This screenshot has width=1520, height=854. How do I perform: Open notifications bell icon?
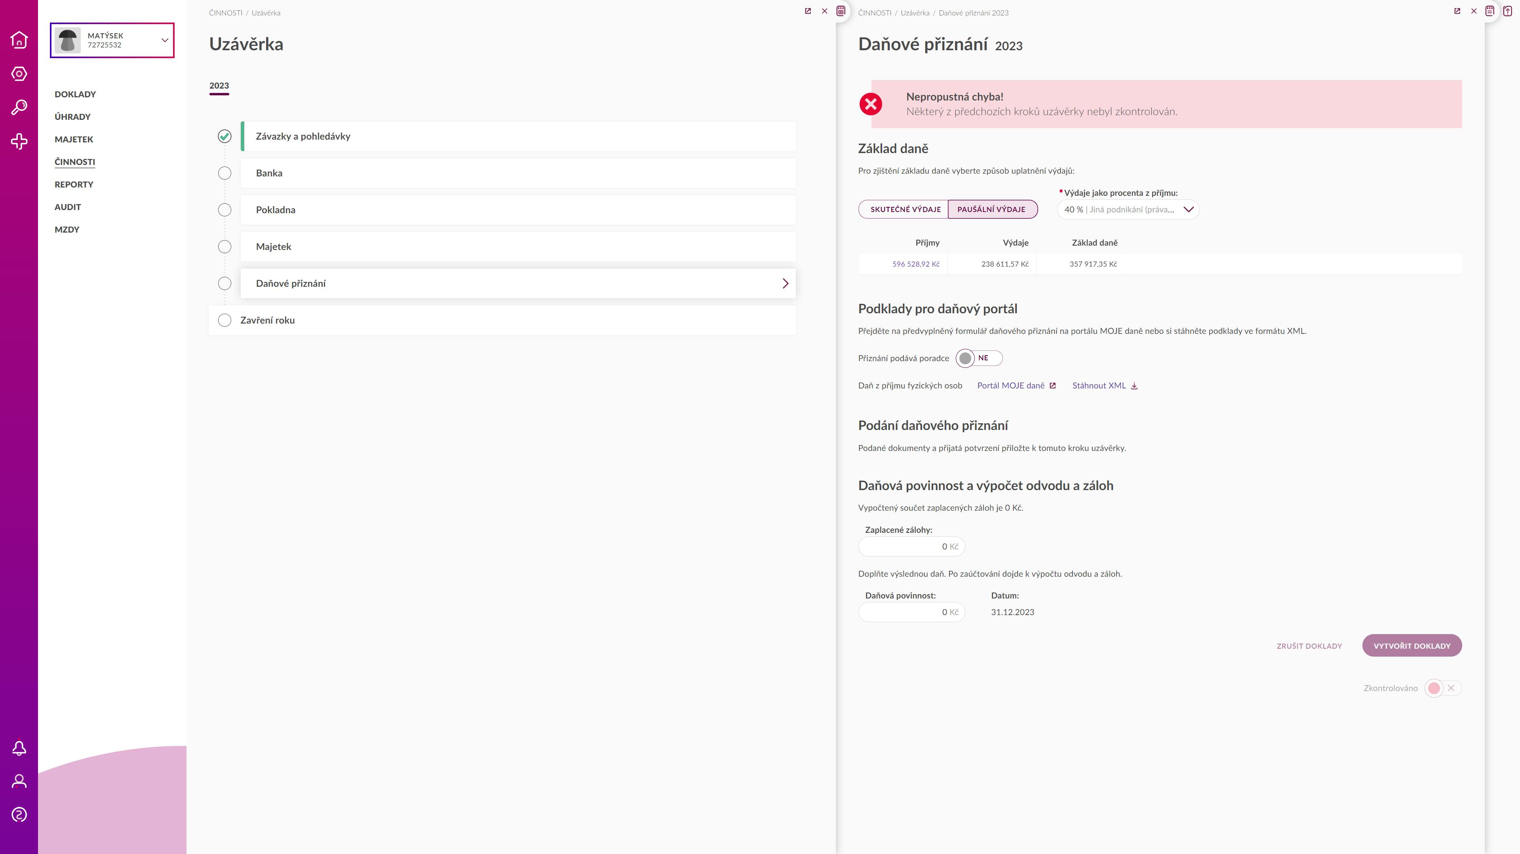[19, 748]
